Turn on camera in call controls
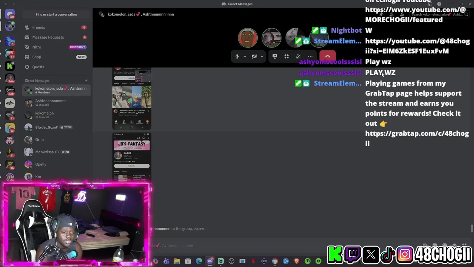 (254, 56)
